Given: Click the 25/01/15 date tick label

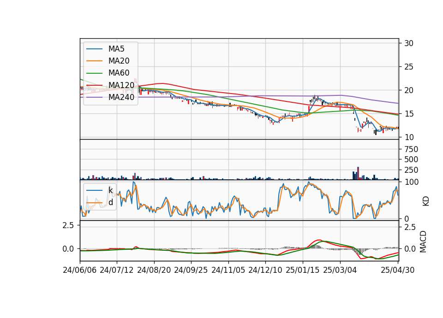Looking at the screenshot, I should pos(303,270).
